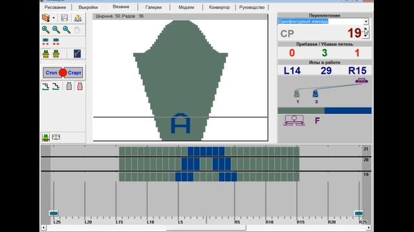Click the red increase count 0
This screenshot has height=232, width=414.
coord(292,53)
